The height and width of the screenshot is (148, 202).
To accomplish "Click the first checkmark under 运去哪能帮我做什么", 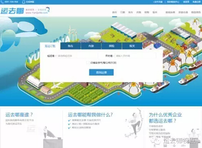I will point(69,120).
